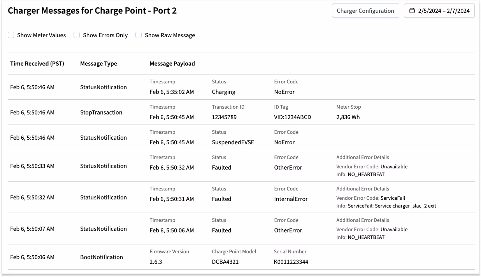
Task: Click the calendar icon in date range button
Action: 412,11
